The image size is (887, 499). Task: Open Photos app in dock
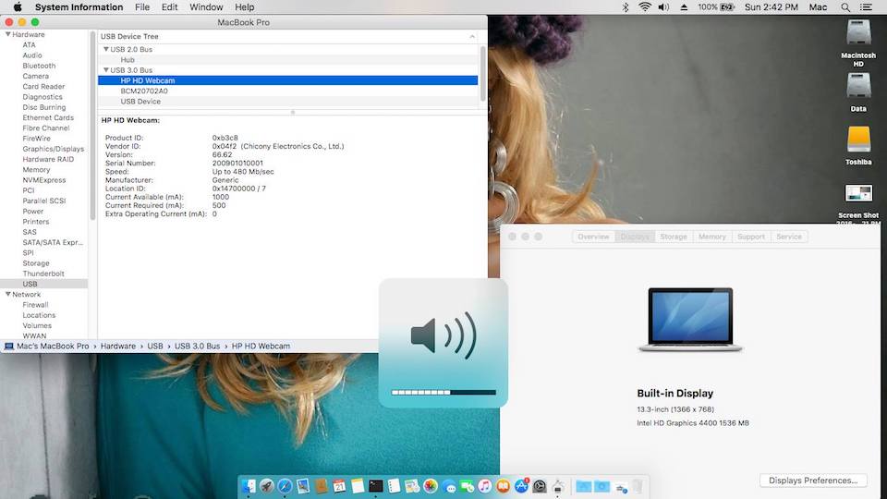coord(431,486)
